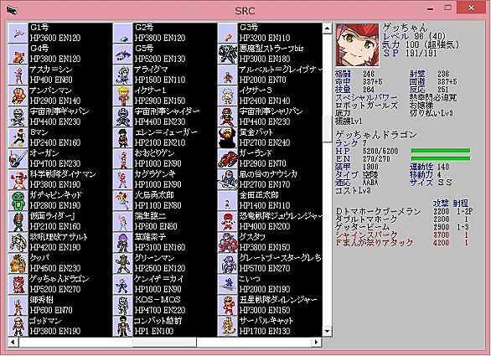Pick the 科学戦隊ダイナマン unit icon

18,180
